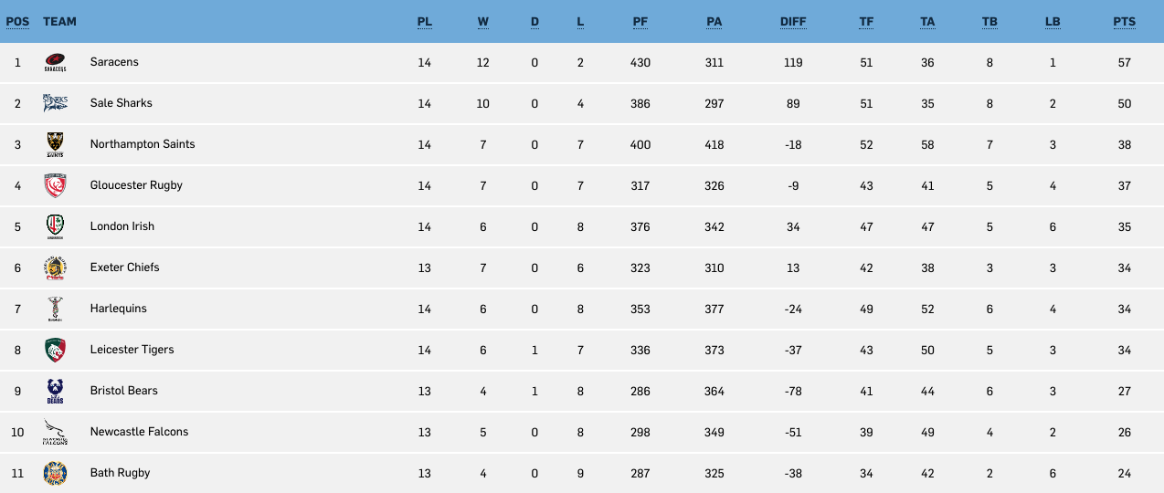Click the Harlequins team crest

pyautogui.click(x=56, y=309)
